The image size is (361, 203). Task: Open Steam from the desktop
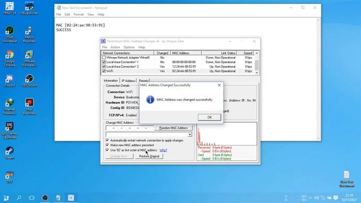[x=10, y=153]
